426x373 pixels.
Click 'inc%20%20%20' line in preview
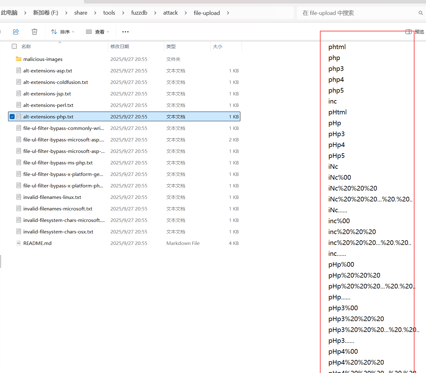click(352, 232)
